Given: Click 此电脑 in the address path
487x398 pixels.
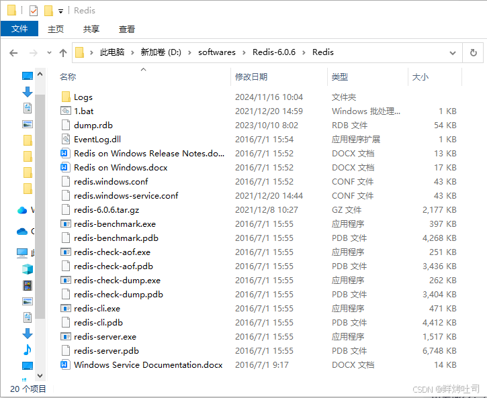Looking at the screenshot, I should [x=112, y=52].
